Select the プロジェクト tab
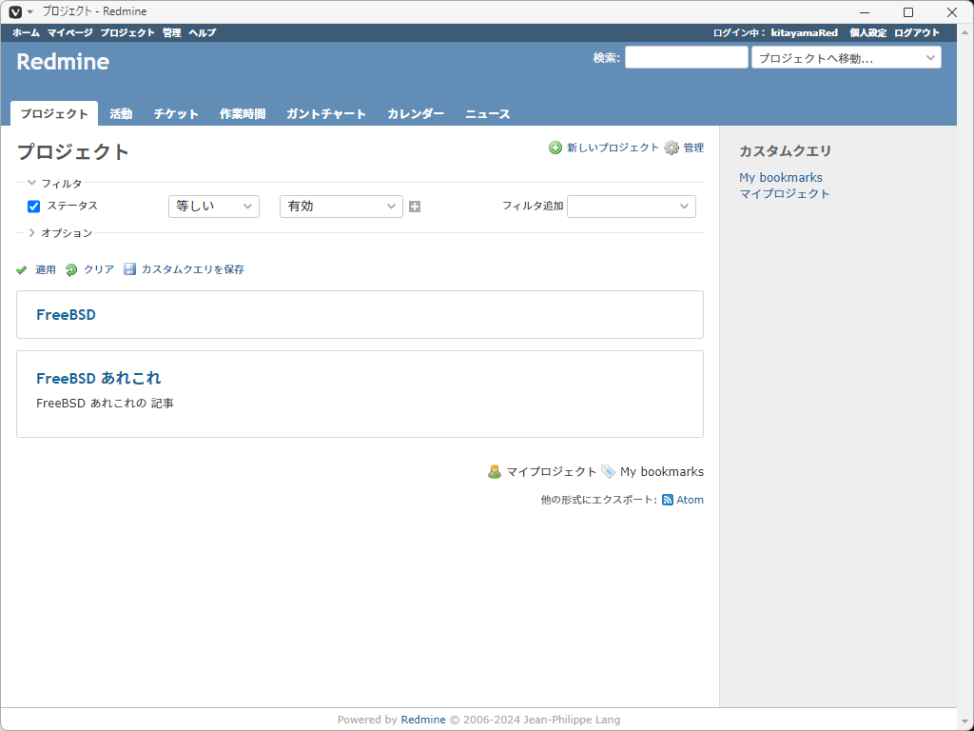974x731 pixels. (x=54, y=114)
